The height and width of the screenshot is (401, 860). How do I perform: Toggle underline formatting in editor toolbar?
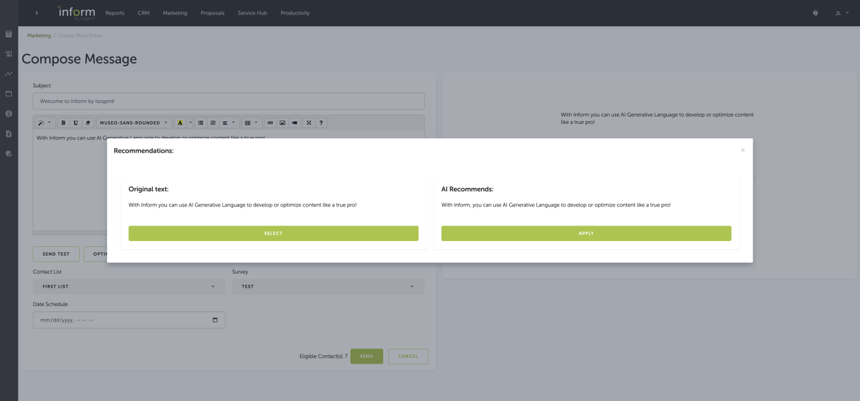[76, 123]
